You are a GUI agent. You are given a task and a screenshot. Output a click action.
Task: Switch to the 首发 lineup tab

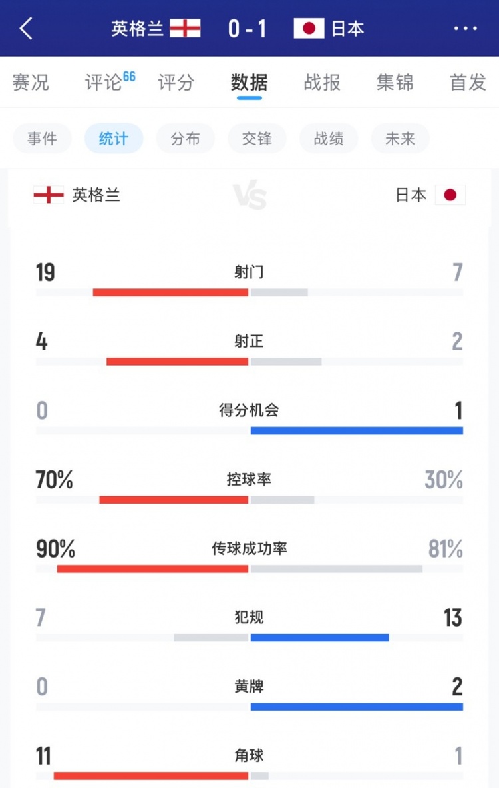(x=468, y=83)
